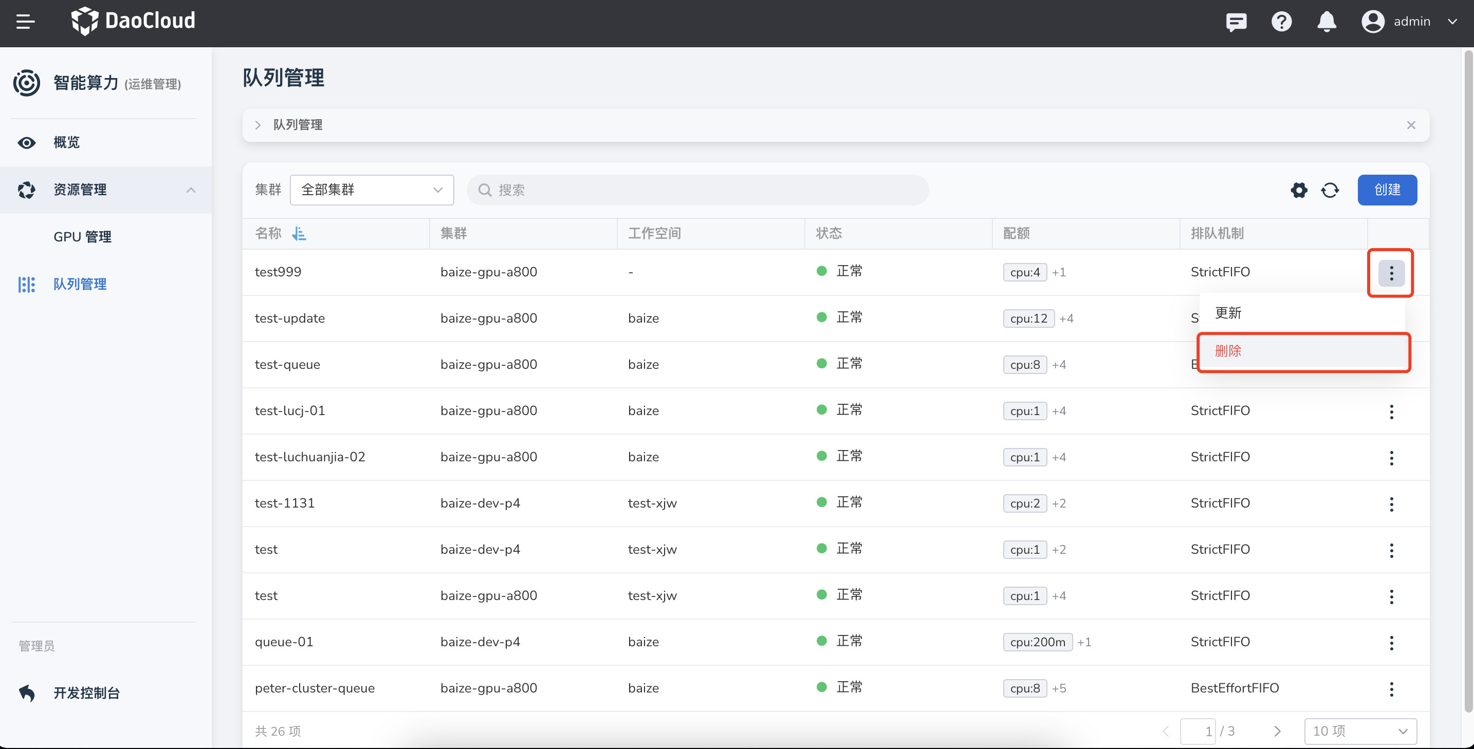Select 更新 from the context menu

coord(1228,313)
